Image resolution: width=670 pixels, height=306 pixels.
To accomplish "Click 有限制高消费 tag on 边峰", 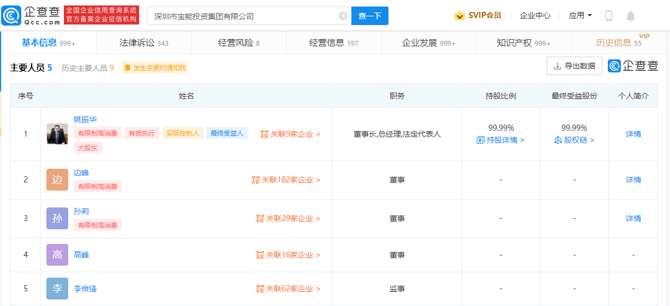I will click(98, 186).
